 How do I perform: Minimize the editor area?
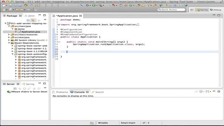[214, 15]
